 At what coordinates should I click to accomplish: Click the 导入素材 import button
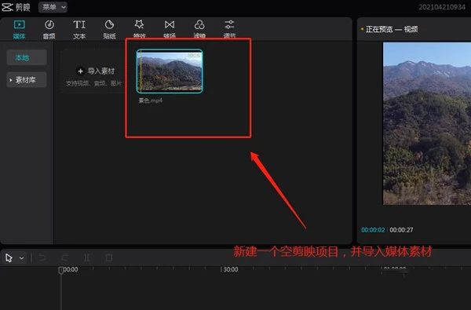[x=96, y=71]
